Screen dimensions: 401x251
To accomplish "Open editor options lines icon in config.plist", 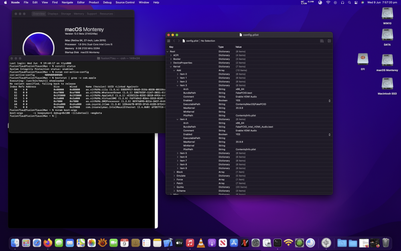I will coord(322,41).
